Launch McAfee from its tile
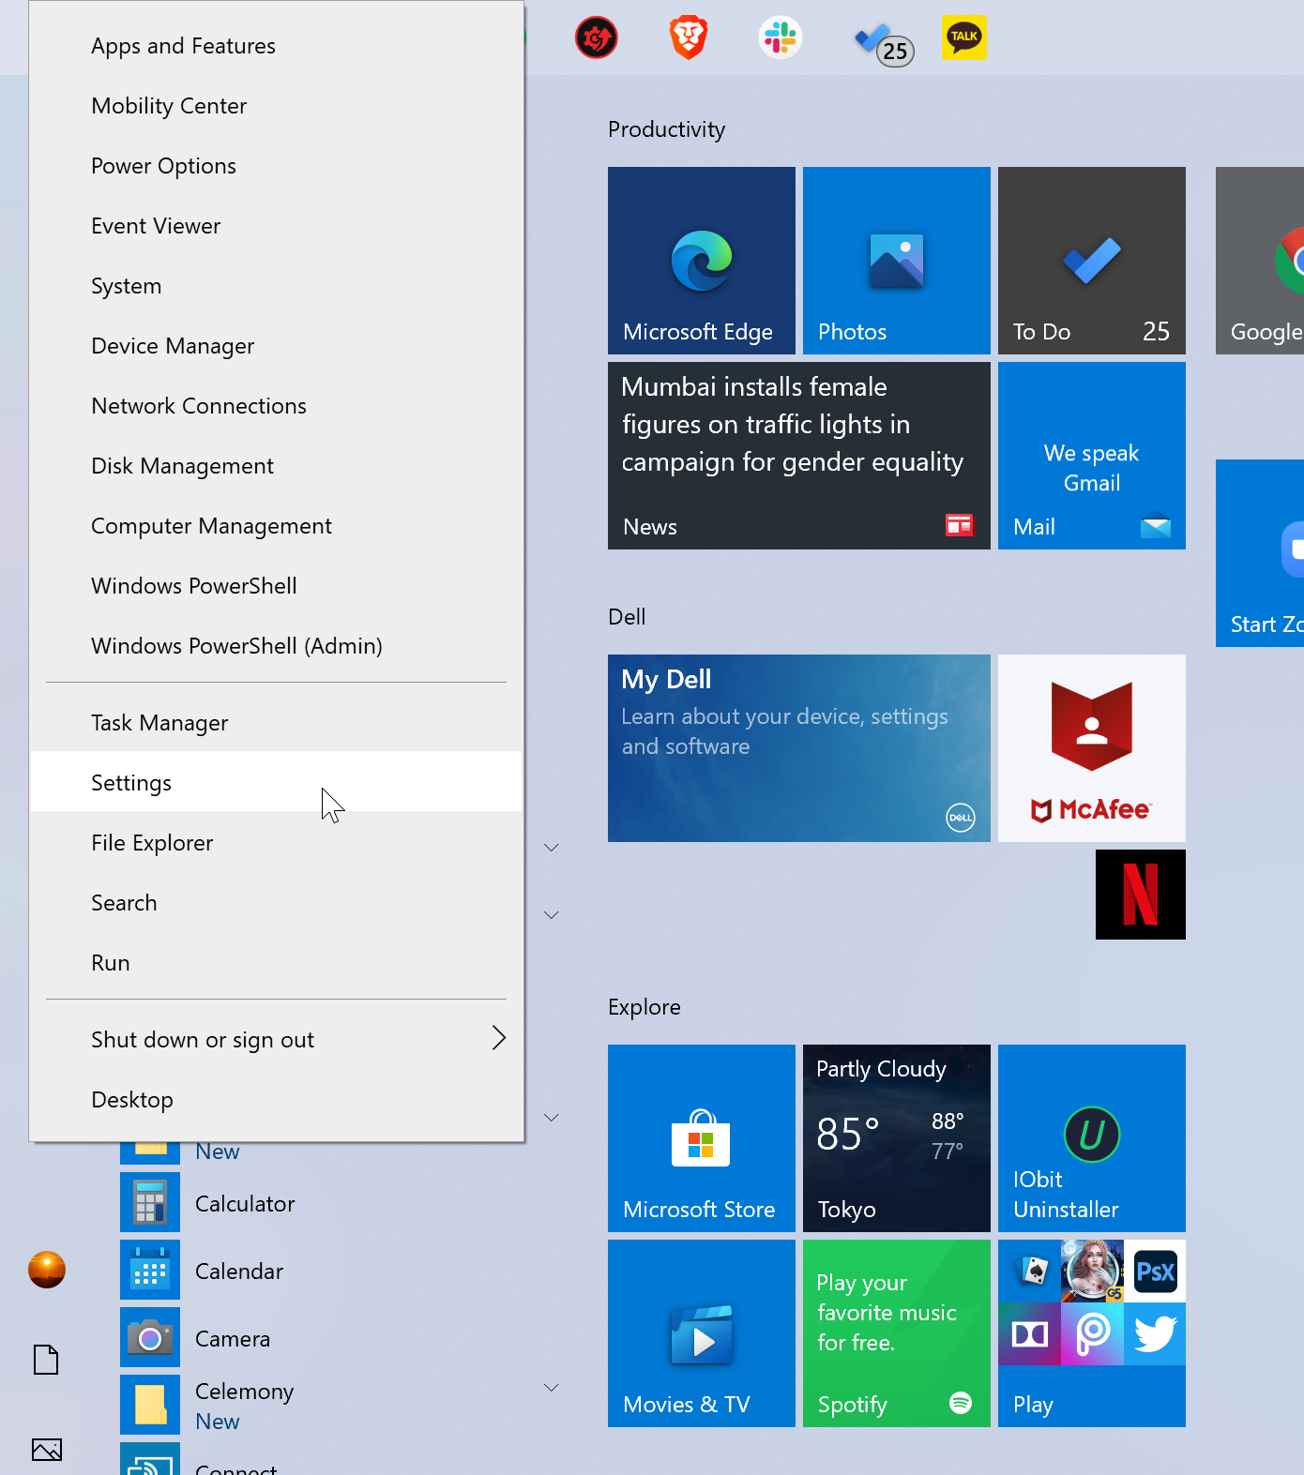 tap(1092, 748)
